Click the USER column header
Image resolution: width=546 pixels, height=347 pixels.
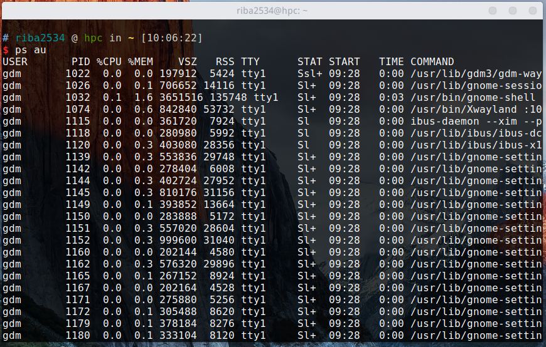pyautogui.click(x=15, y=61)
